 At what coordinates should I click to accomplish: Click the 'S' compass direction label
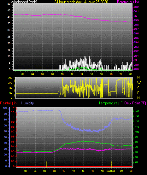(138, 88)
